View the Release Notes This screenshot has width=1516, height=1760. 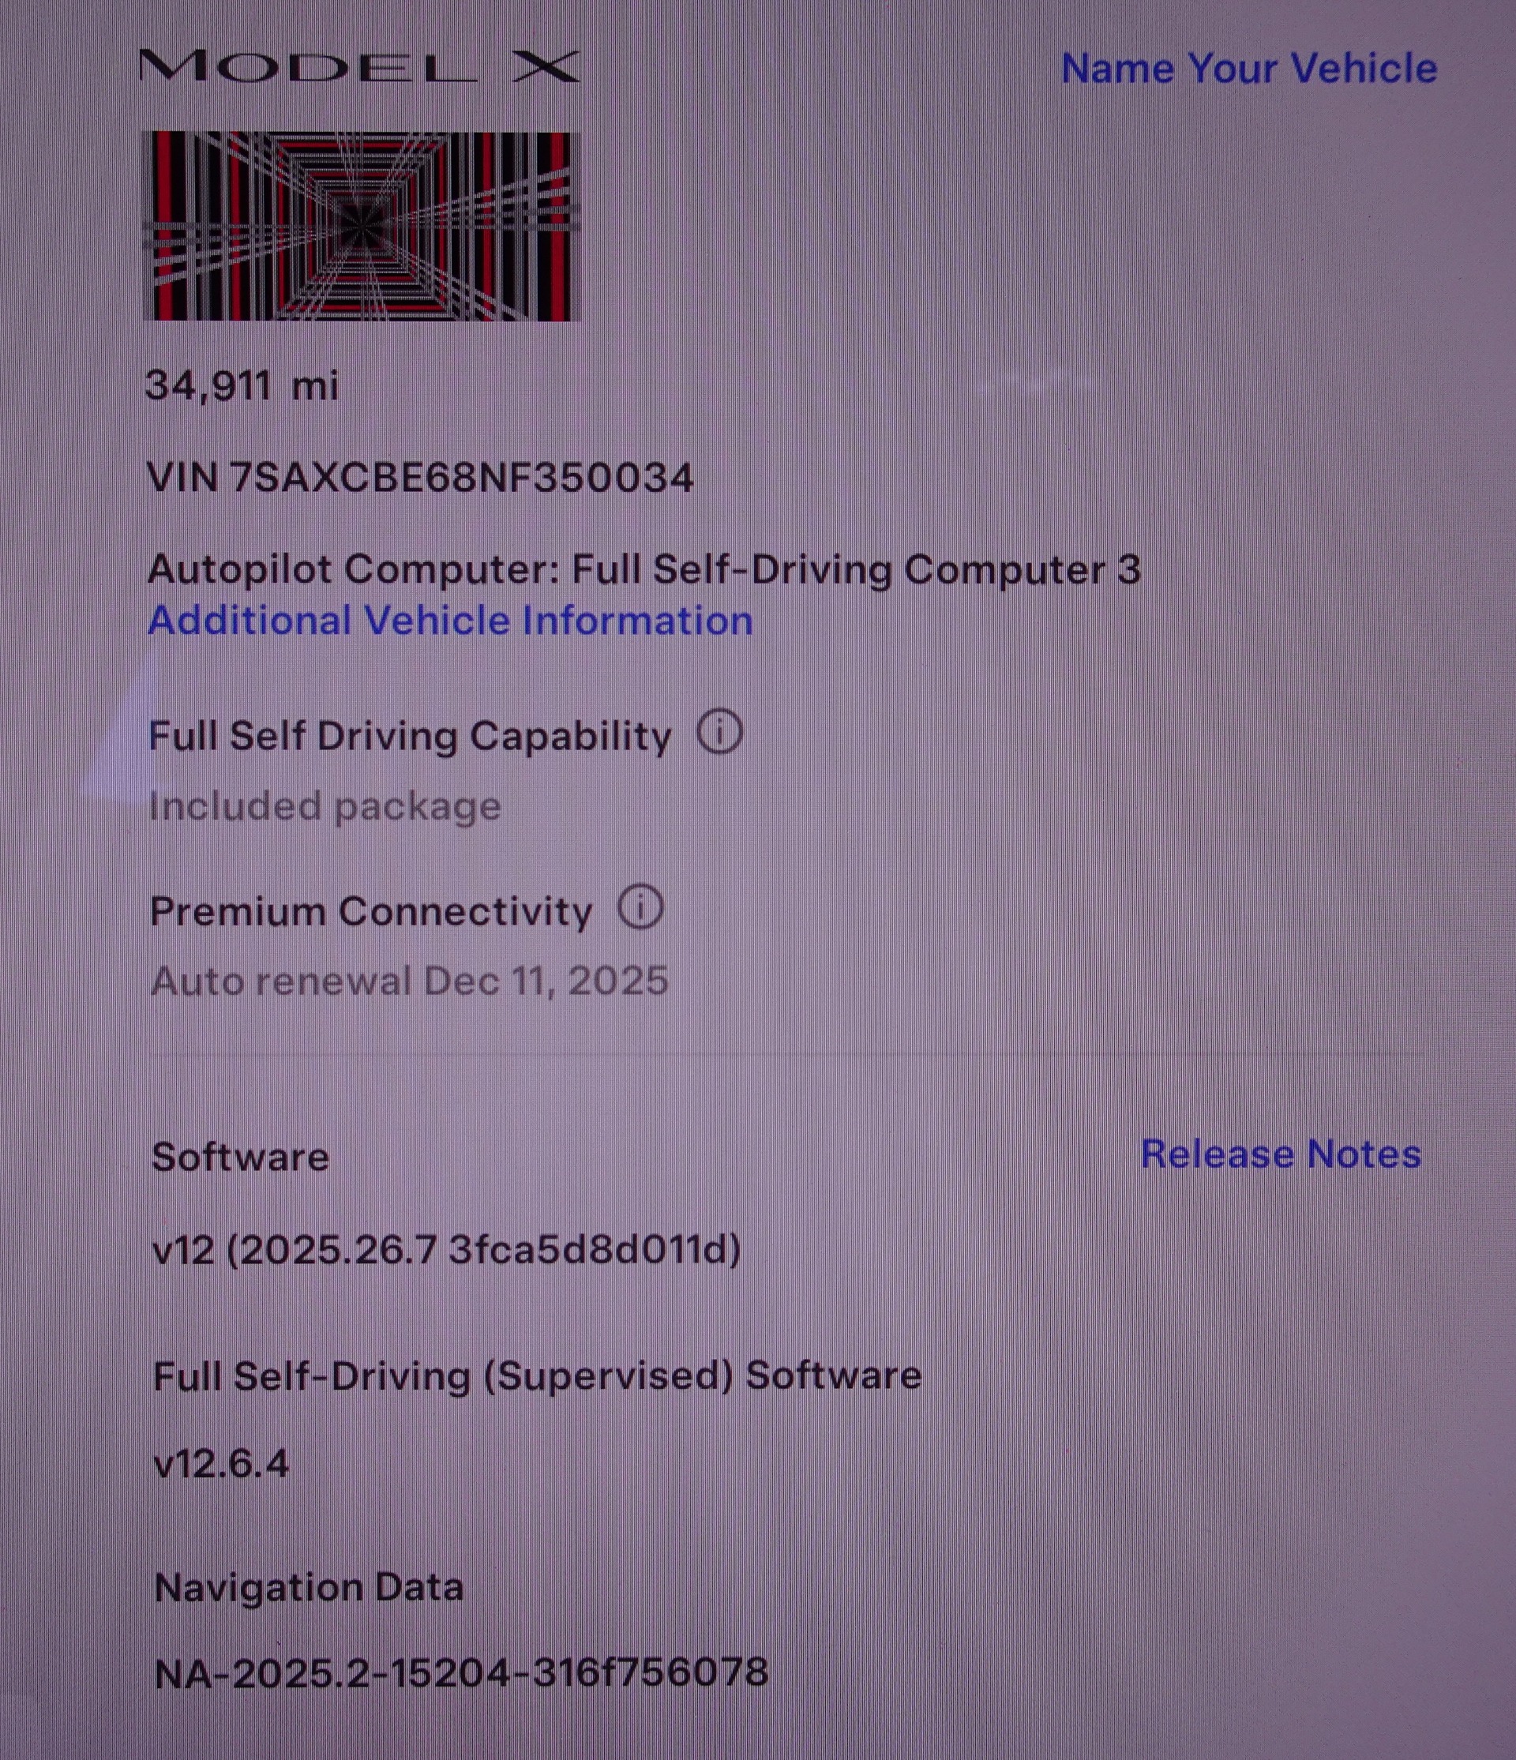pyautogui.click(x=1280, y=1154)
